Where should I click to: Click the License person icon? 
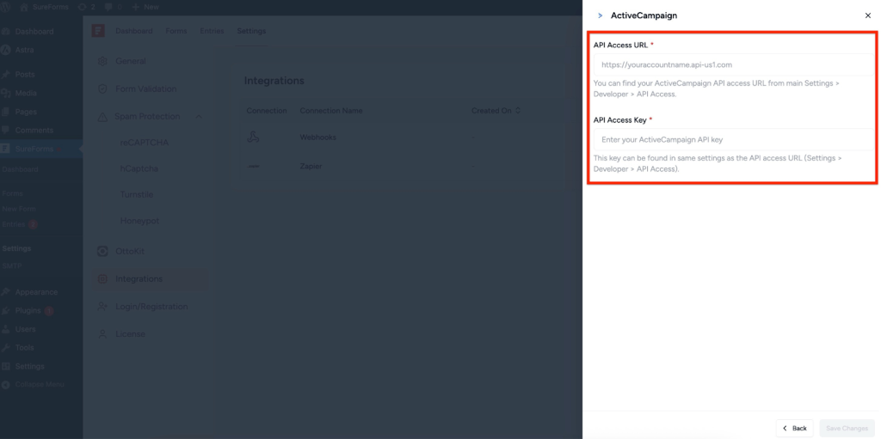(102, 334)
